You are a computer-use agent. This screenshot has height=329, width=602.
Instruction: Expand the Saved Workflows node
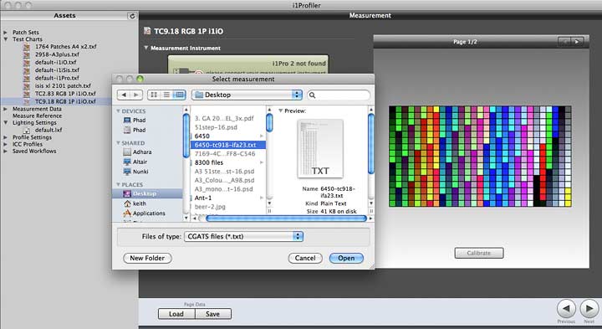pos(5,151)
